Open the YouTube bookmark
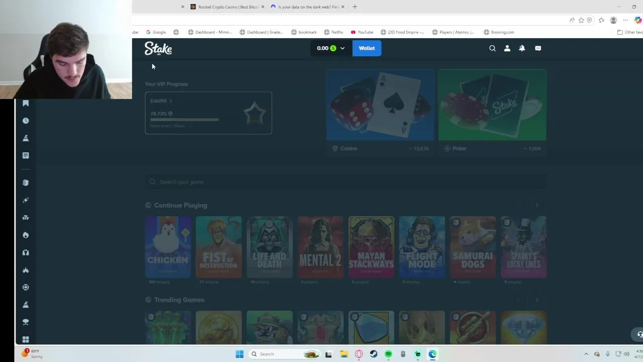The width and height of the screenshot is (643, 362). pos(362,32)
